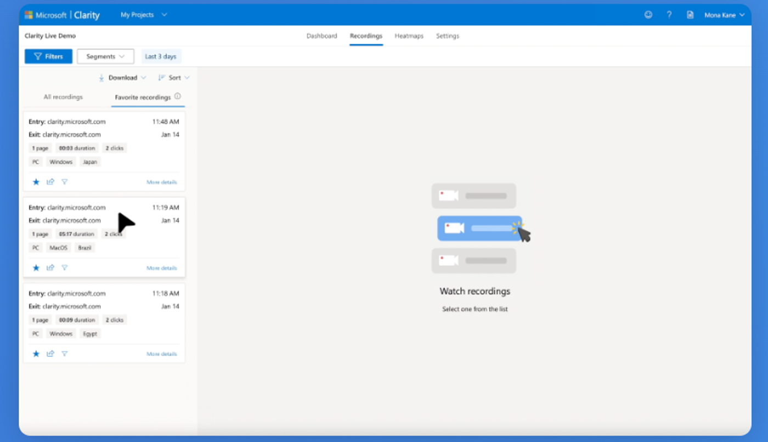Open the My Projects dropdown
This screenshot has height=442, width=768.
tap(144, 15)
